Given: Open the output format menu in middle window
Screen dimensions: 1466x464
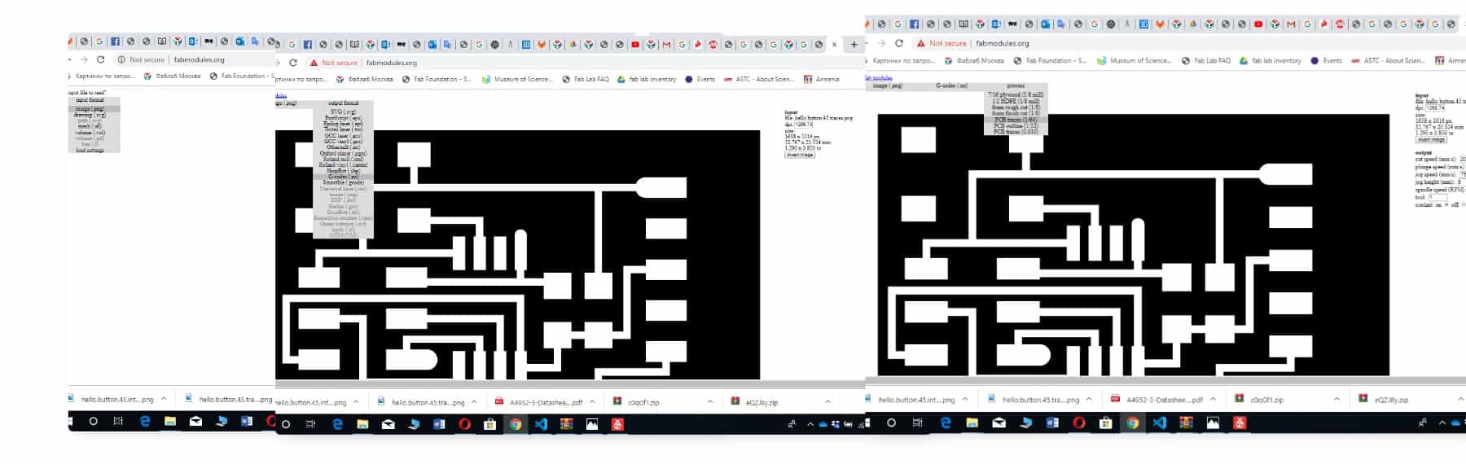Looking at the screenshot, I should (x=343, y=103).
